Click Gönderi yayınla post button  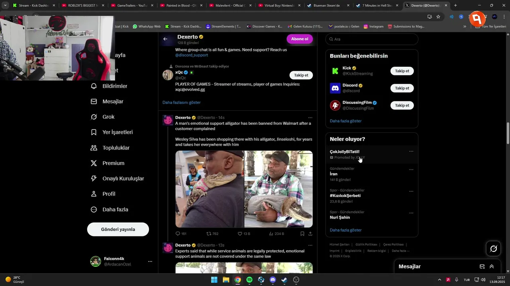pos(118,229)
